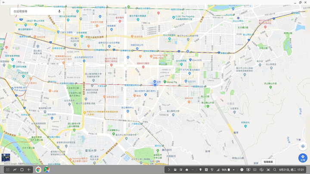310x174 pixels.
Task: Center map on my location
Action: 303,147
